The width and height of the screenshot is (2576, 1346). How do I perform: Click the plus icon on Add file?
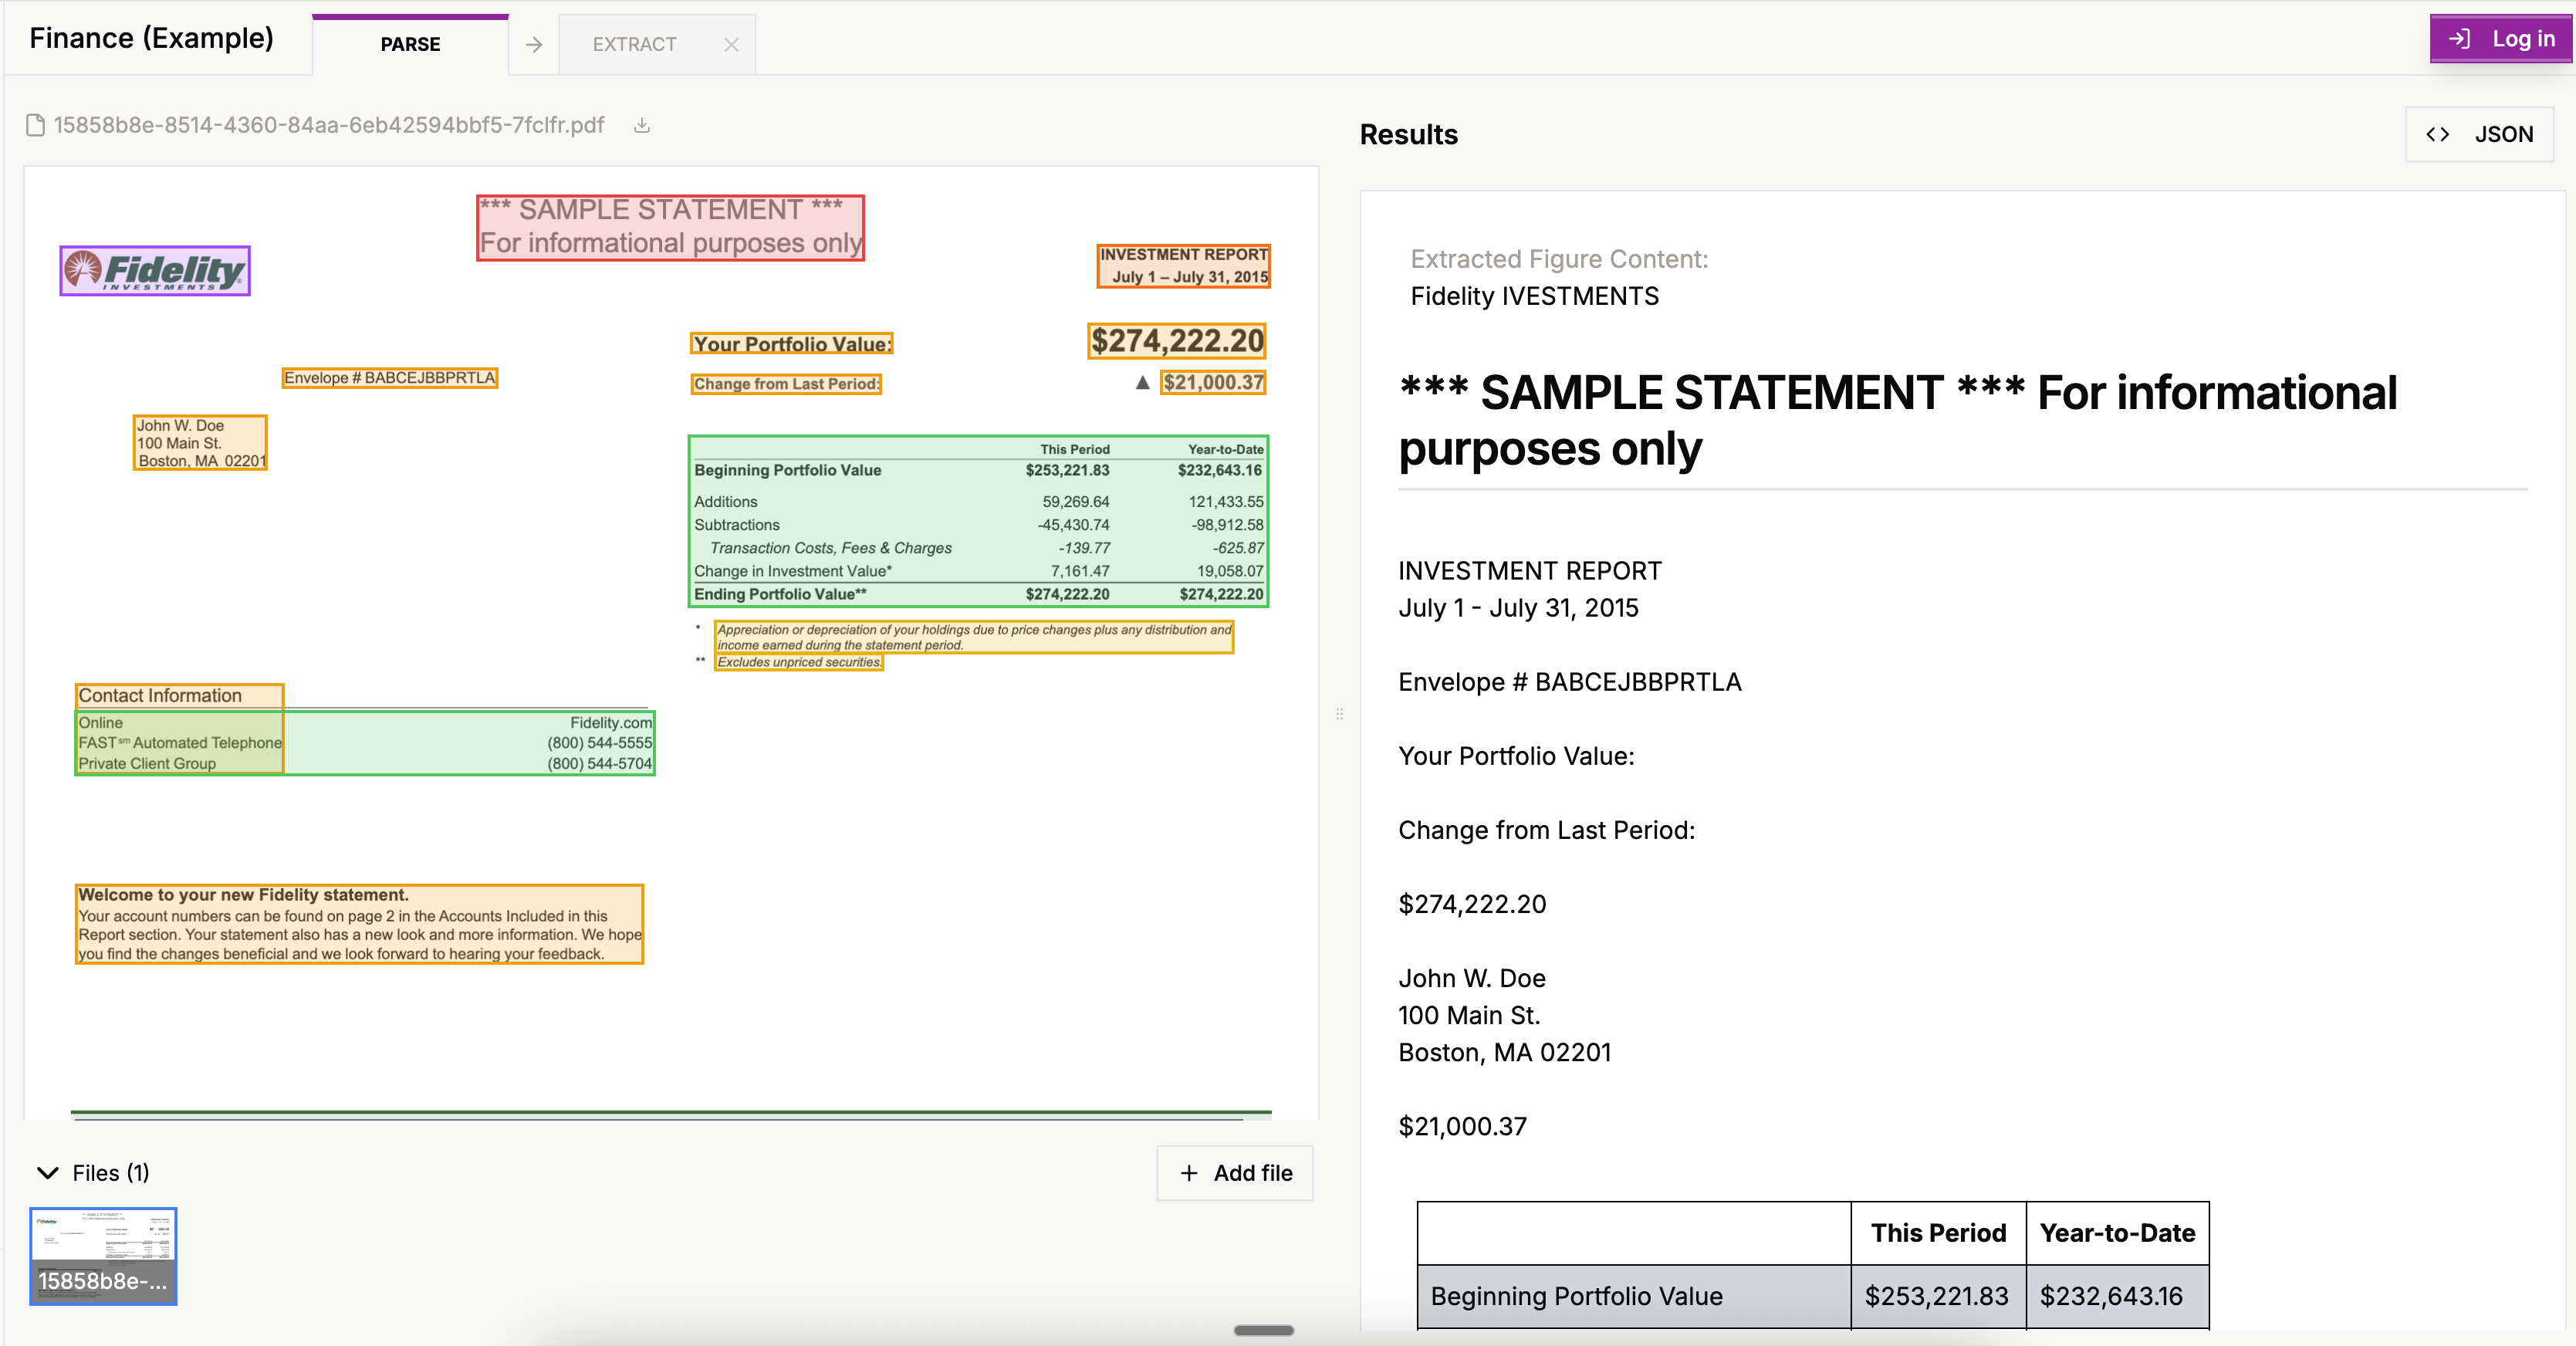pos(1188,1173)
